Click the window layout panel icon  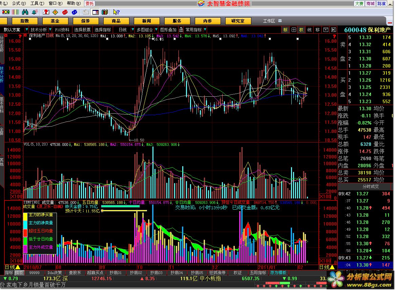click(x=96, y=12)
